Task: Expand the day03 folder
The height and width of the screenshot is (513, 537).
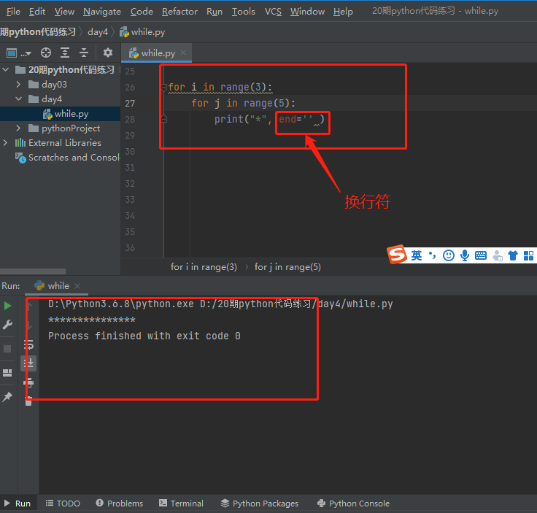Action: coord(19,85)
